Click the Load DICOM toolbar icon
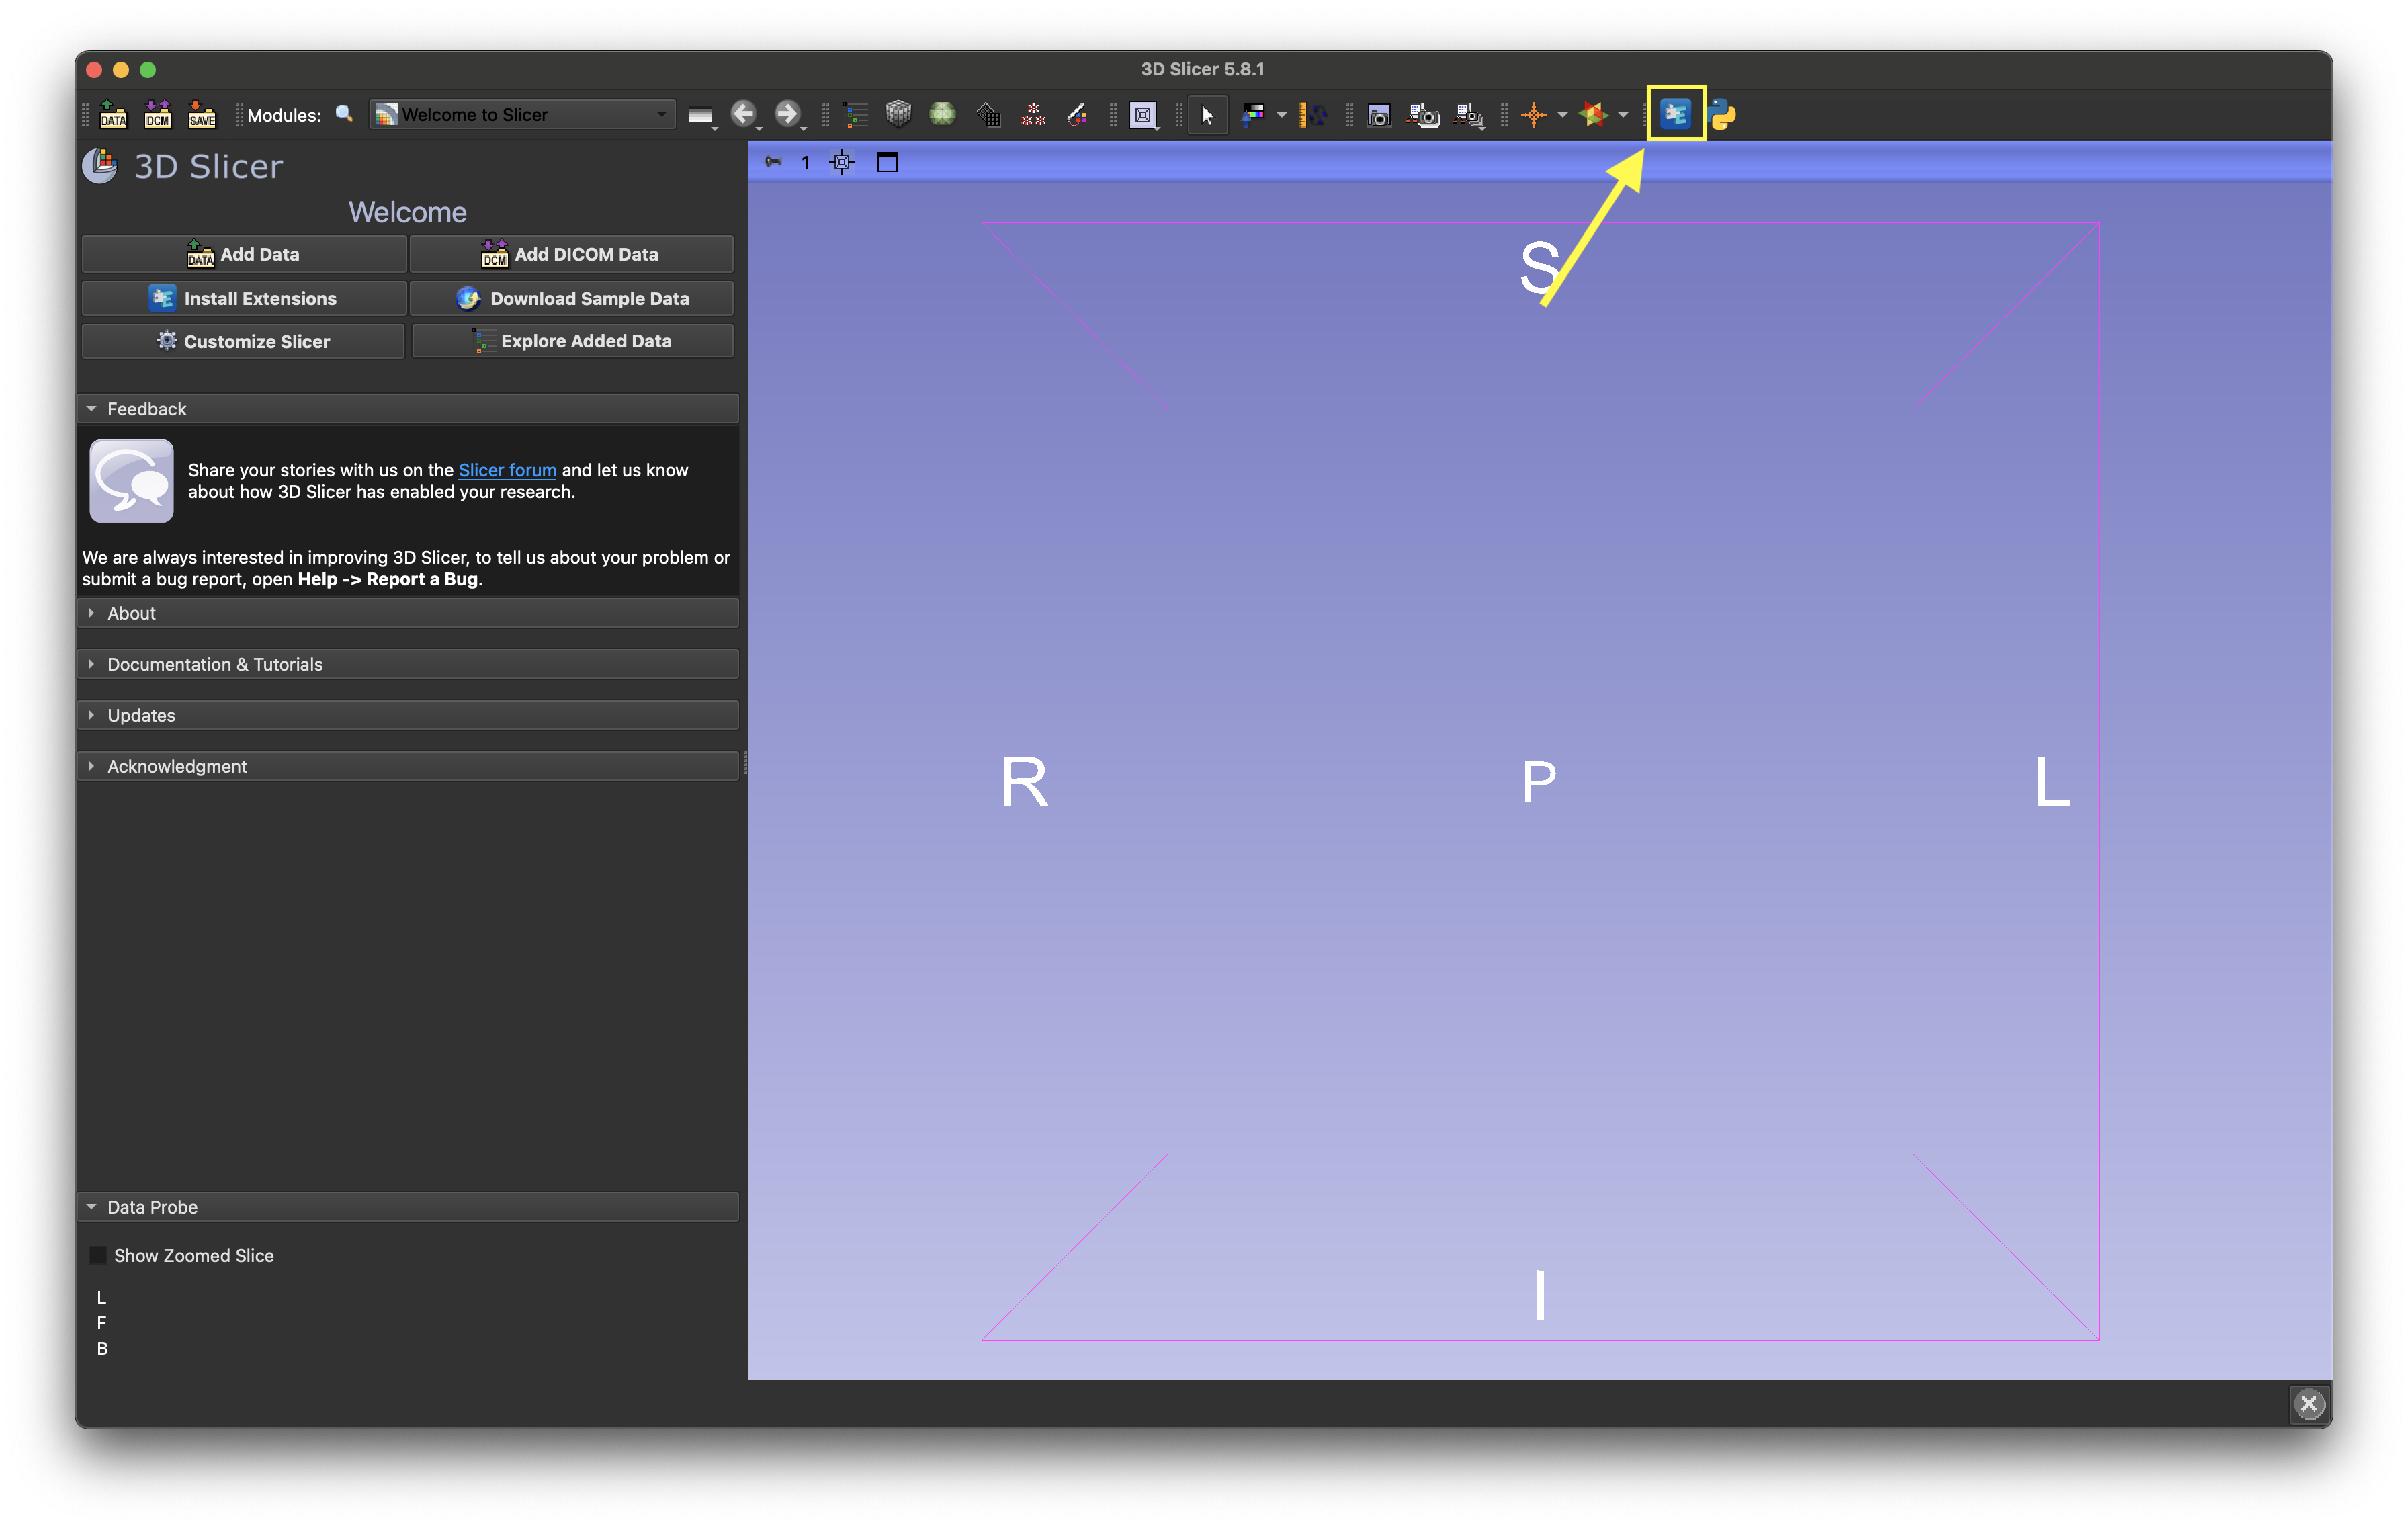 [x=158, y=114]
